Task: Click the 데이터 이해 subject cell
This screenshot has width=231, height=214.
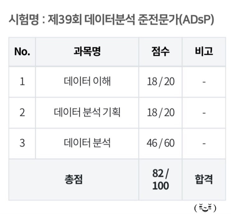Action: click(87, 82)
